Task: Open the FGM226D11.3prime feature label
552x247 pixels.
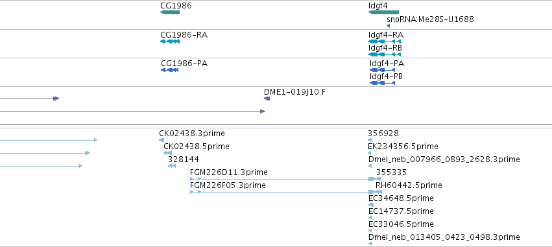Action: [229, 172]
